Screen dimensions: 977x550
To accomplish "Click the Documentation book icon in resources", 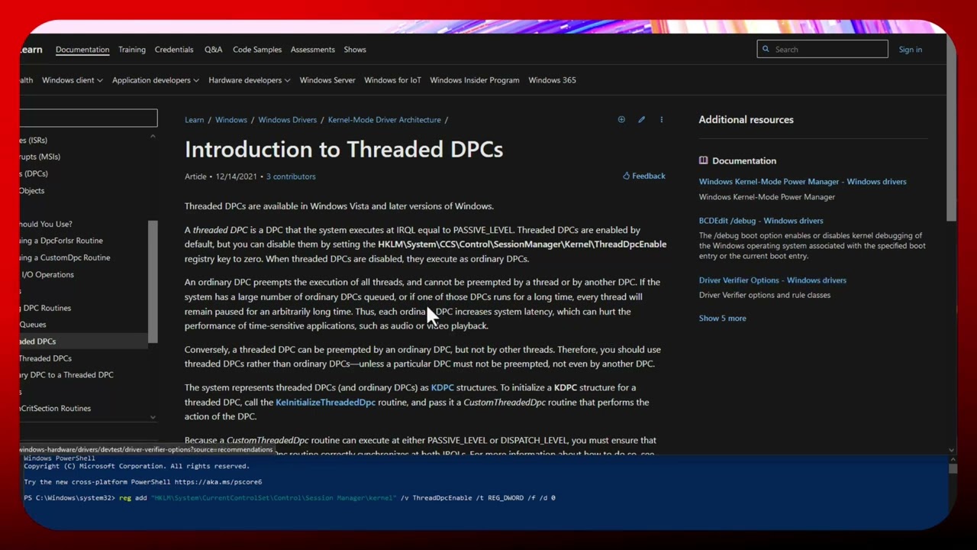I will 703,160.
